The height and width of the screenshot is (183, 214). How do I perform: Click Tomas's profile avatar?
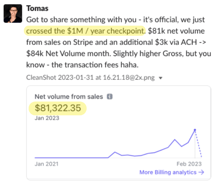click(13, 13)
